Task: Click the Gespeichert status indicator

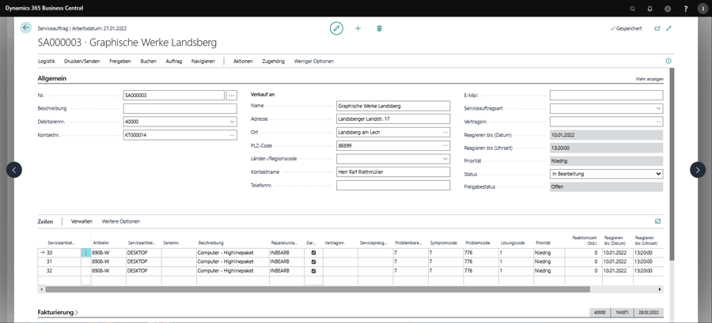Action: (627, 28)
